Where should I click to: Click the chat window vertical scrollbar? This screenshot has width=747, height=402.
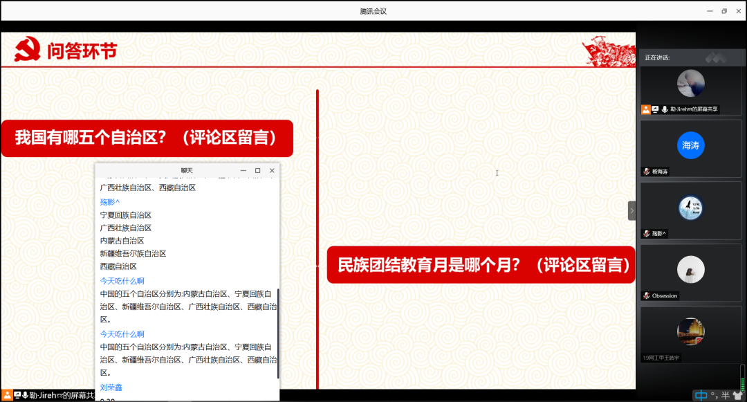point(278,332)
